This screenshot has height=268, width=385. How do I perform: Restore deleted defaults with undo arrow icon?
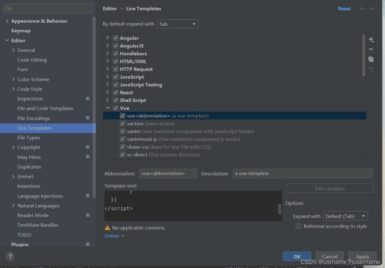(x=371, y=69)
